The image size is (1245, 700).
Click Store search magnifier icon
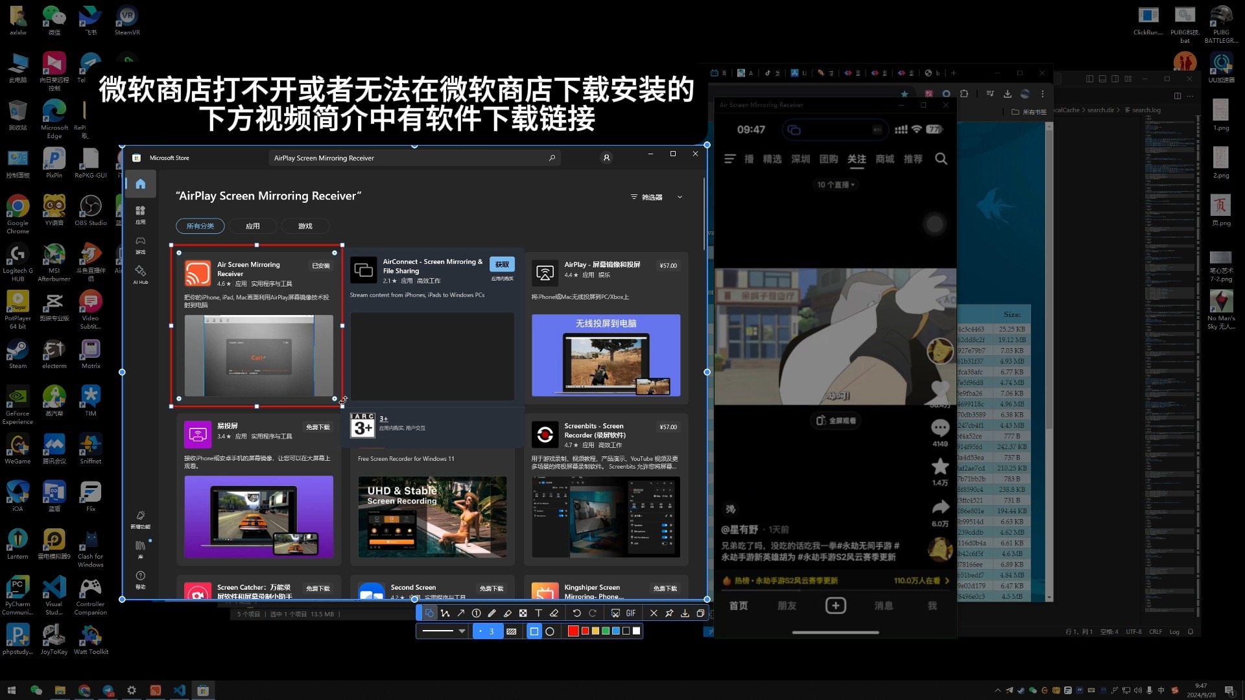552,157
